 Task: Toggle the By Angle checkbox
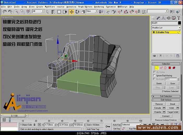[x=154, y=79]
